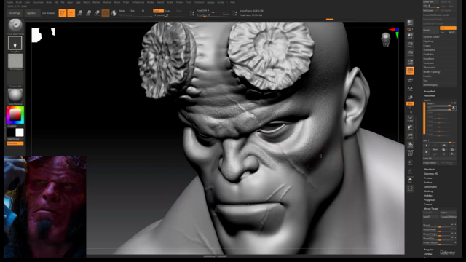Click the Move view icon on right shelf
The width and height of the screenshot is (466, 262).
point(410,127)
